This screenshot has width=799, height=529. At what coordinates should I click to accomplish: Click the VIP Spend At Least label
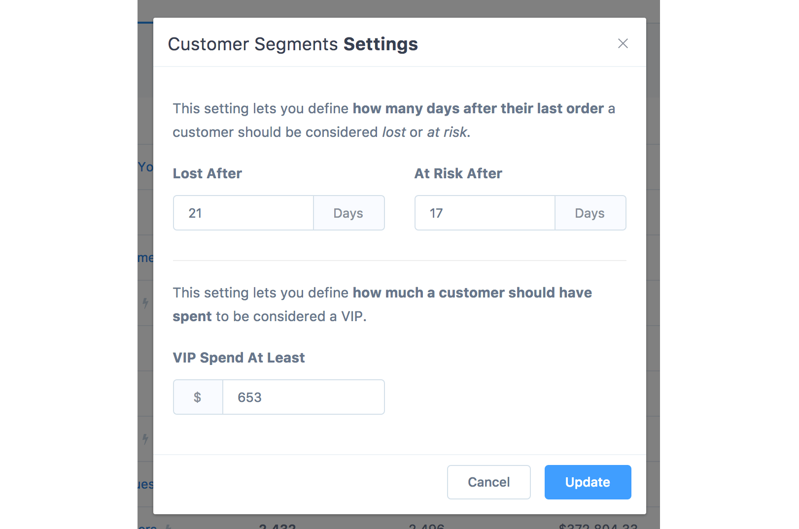(x=239, y=358)
